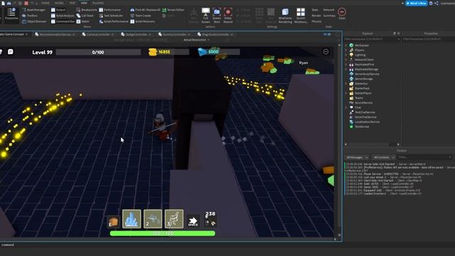Image resolution: width=455 pixels, height=256 pixels.
Task: Select the MODEL ribbon tab
Action: pos(59,3)
